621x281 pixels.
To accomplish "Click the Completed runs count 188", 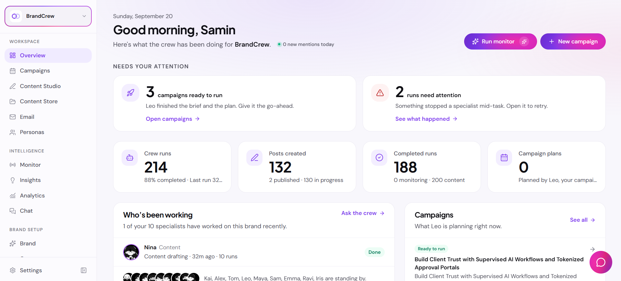I will pyautogui.click(x=405, y=167).
